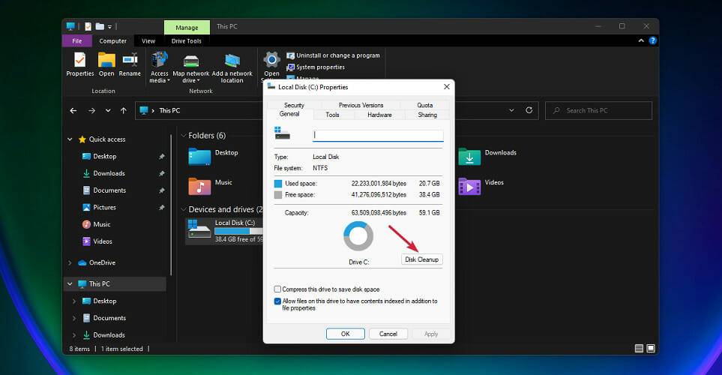Screen dimensions: 722x375
Task: Open the Hardware tab
Action: pyautogui.click(x=379, y=115)
